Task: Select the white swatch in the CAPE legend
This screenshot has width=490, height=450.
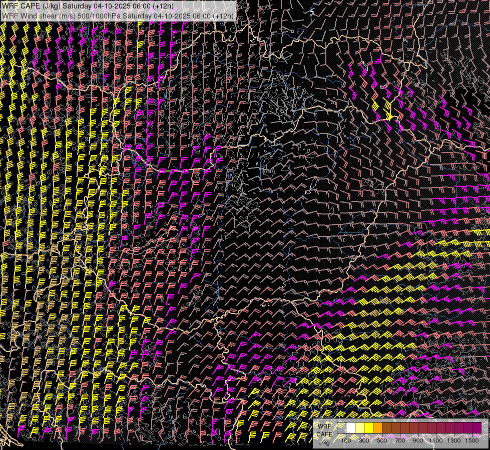Action: tap(350, 428)
